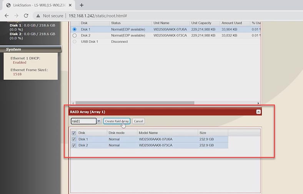Select the USB Disk 1 radio button
Viewport: 303px width, 194px height.
pos(74,42)
